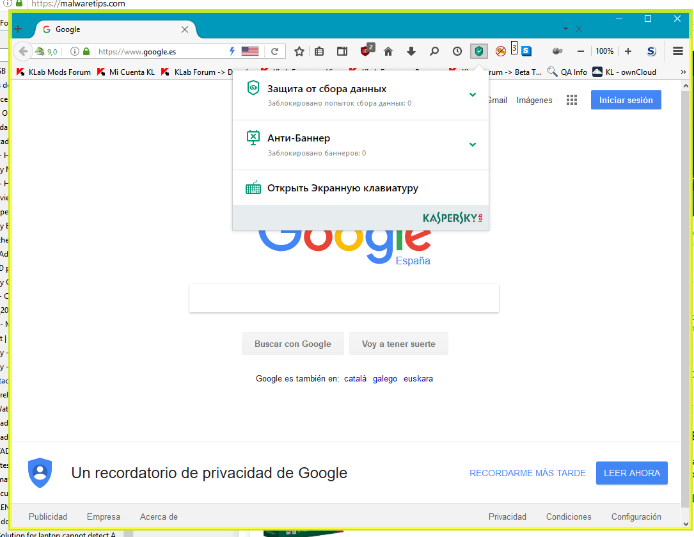Click the Home toolbar icon
Image resolution: width=694 pixels, height=537 pixels.
pos(388,51)
